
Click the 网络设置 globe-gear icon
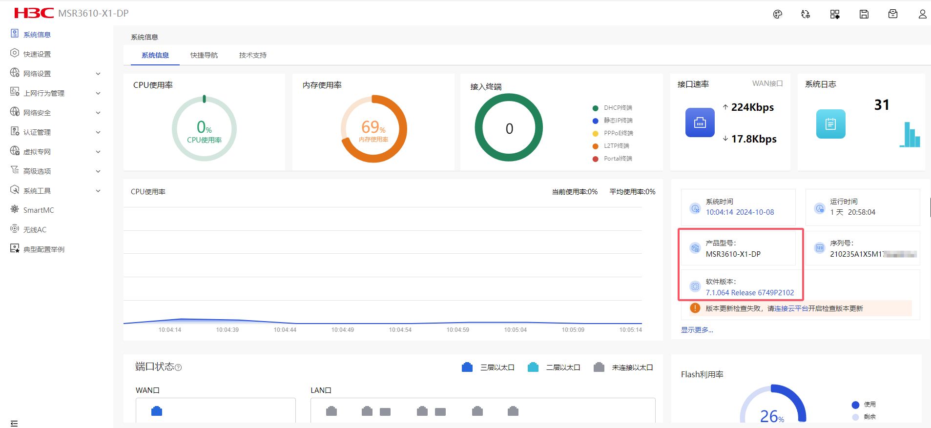point(15,73)
